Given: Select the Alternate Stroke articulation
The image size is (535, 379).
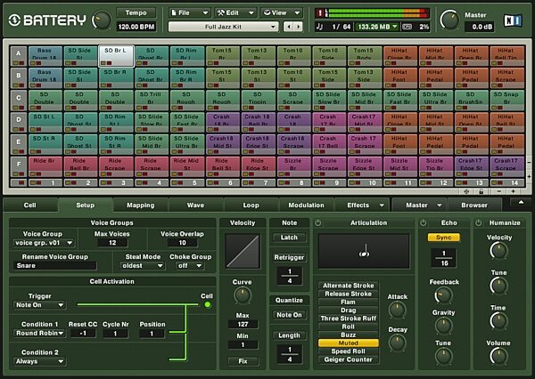Looking at the screenshot, I should tap(348, 286).
